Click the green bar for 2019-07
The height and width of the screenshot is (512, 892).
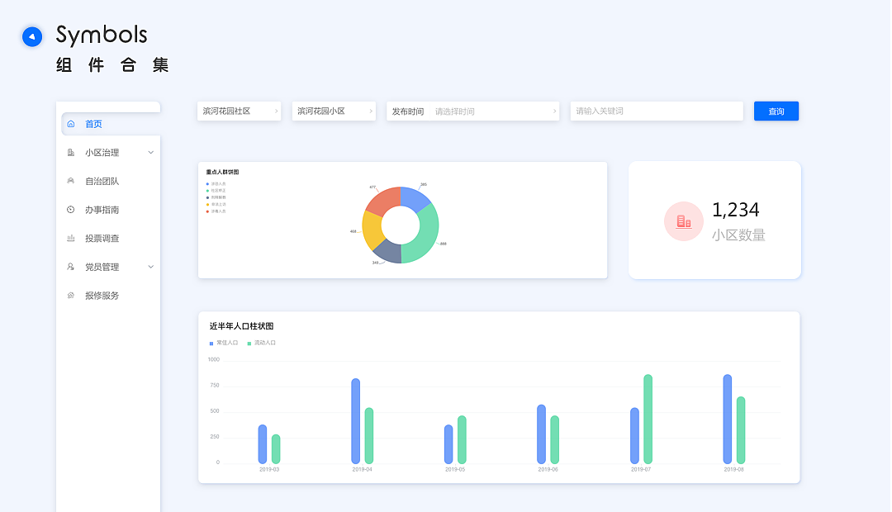coord(648,420)
